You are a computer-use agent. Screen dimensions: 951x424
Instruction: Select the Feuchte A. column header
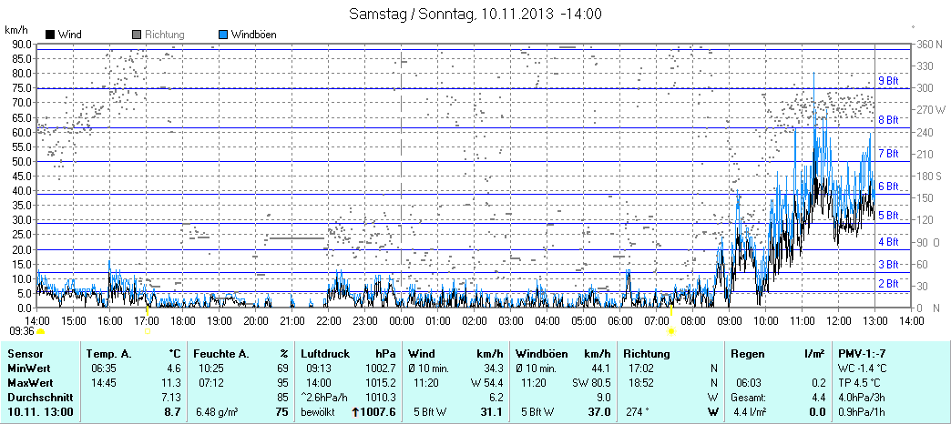(x=220, y=353)
